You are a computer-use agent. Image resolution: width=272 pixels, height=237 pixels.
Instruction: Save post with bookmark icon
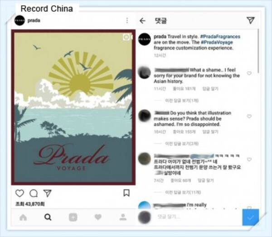tap(126, 193)
